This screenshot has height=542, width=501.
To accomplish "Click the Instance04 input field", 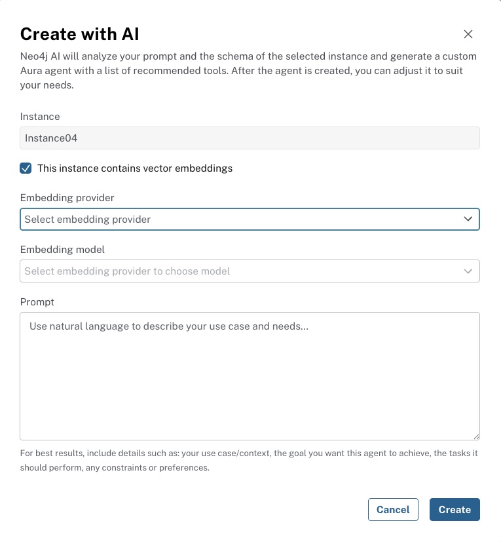I will click(x=250, y=138).
